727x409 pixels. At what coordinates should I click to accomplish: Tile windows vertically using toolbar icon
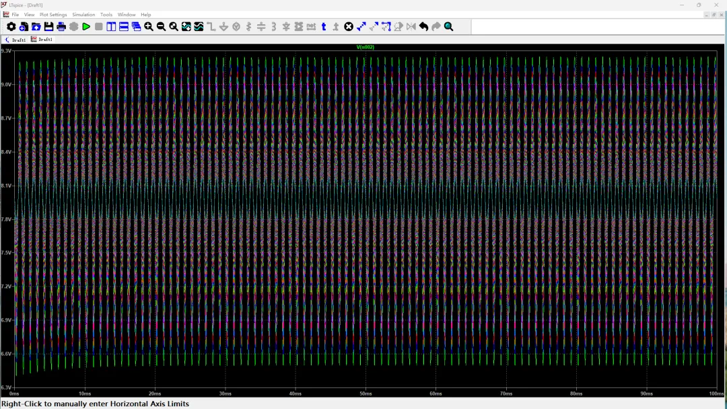pyautogui.click(x=112, y=27)
